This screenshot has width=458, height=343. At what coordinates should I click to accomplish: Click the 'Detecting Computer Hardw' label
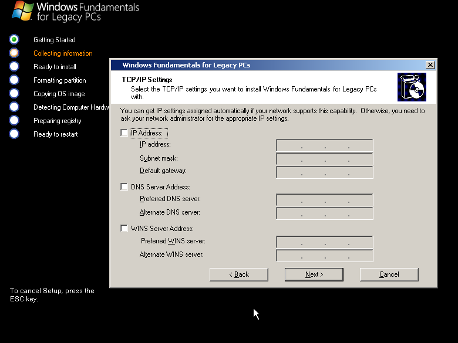[x=71, y=107]
